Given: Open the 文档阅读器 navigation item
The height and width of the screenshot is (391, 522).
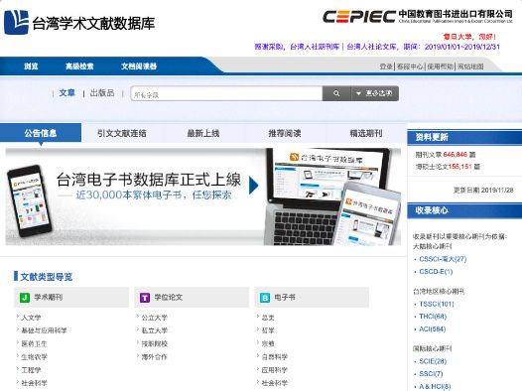Looking at the screenshot, I should (139, 66).
